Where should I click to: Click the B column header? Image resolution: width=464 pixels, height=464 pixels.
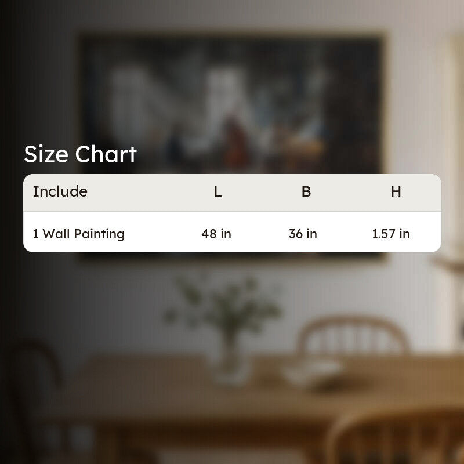coord(306,192)
